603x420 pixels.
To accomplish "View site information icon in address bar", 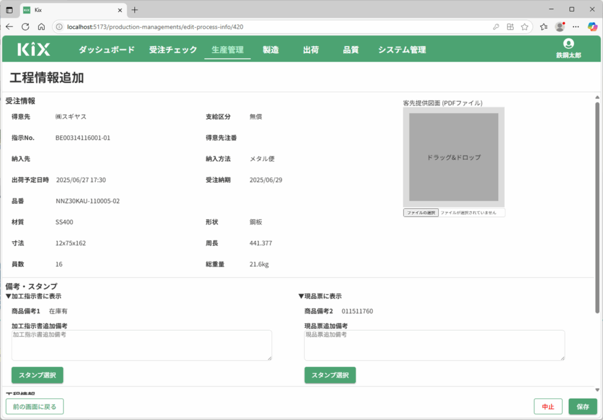I will click(59, 27).
